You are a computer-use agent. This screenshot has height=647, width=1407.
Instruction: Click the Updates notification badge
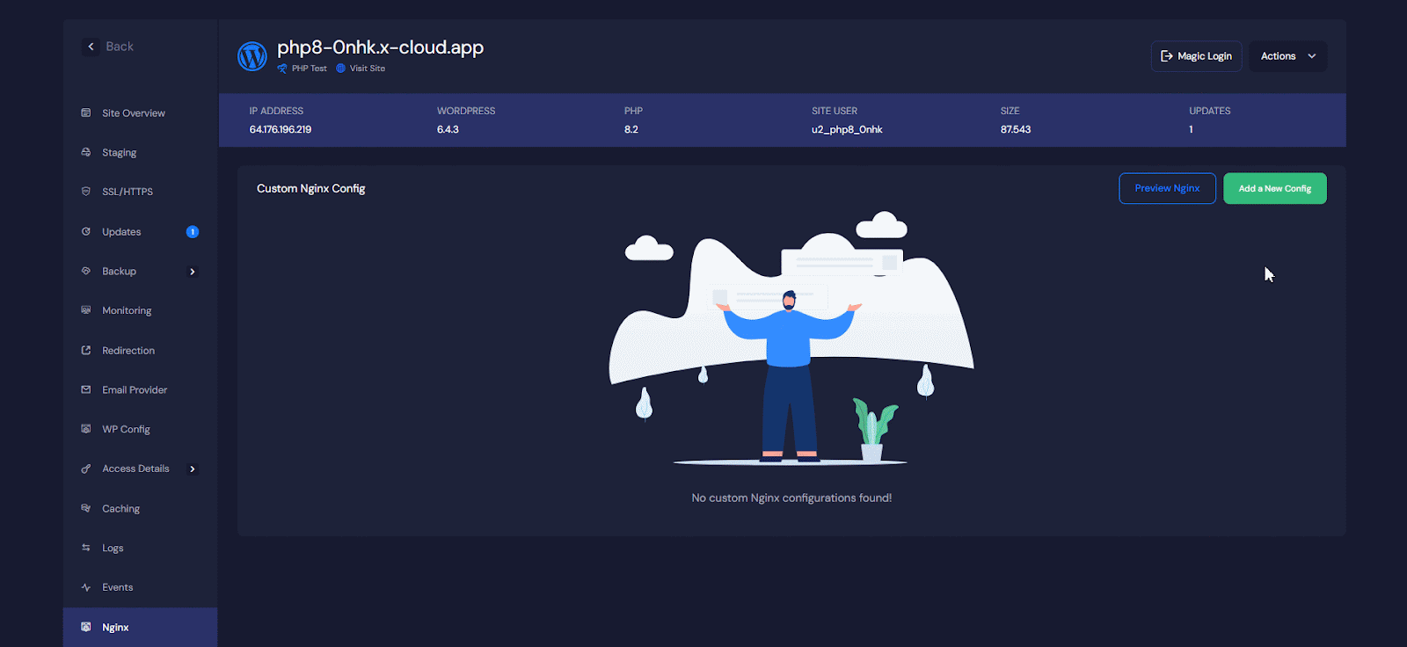pos(193,232)
